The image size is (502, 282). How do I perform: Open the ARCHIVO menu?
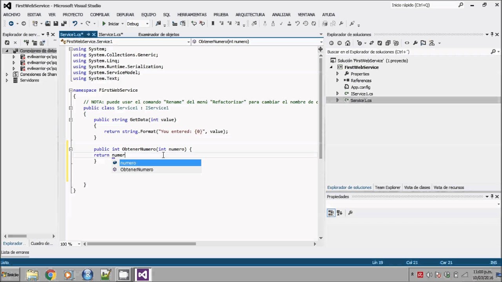tap(11, 14)
